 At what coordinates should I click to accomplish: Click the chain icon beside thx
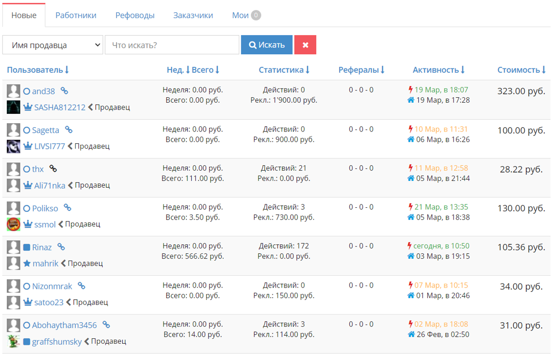point(53,169)
